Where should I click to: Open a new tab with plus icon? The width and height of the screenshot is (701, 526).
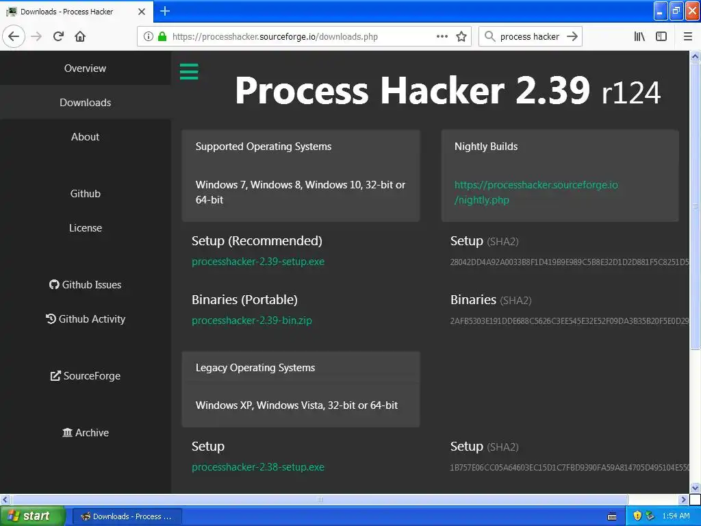[165, 11]
